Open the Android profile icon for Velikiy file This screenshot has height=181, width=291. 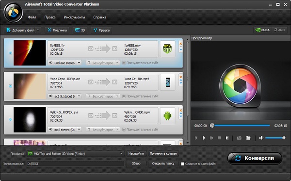167,115
